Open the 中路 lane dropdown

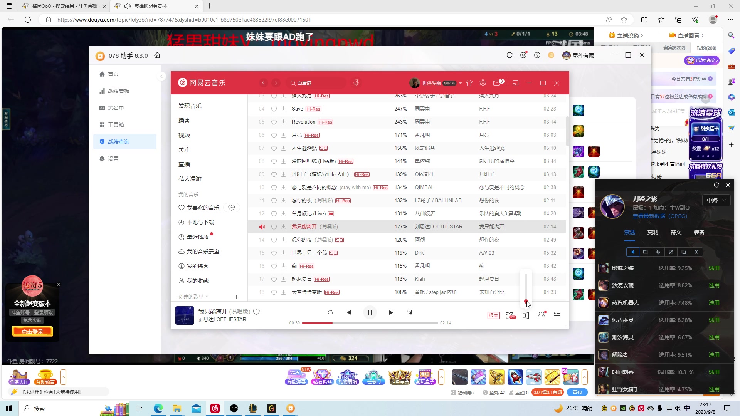[x=716, y=200]
